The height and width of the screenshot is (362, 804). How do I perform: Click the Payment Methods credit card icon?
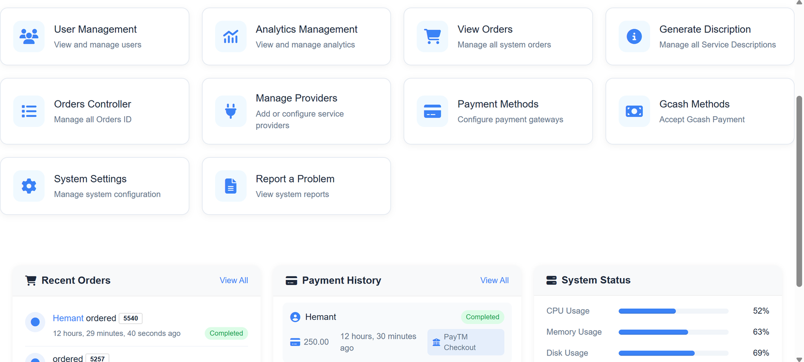coord(432,111)
